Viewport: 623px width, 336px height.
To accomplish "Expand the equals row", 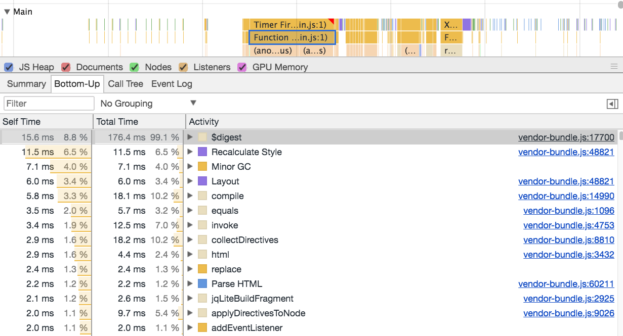I will [x=190, y=211].
